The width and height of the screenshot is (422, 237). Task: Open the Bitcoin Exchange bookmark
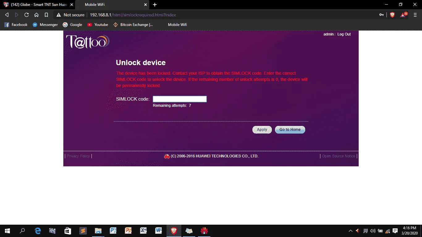coord(133,25)
